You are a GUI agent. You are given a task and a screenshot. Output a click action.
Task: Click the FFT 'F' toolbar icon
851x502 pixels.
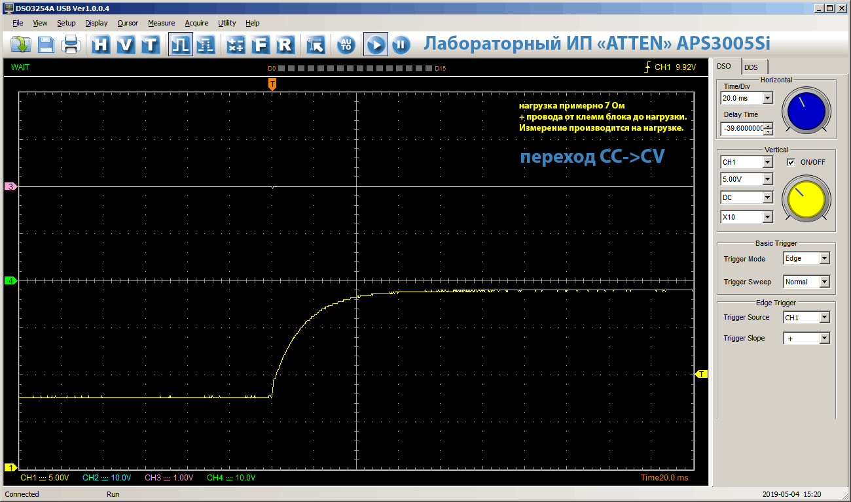coord(261,44)
